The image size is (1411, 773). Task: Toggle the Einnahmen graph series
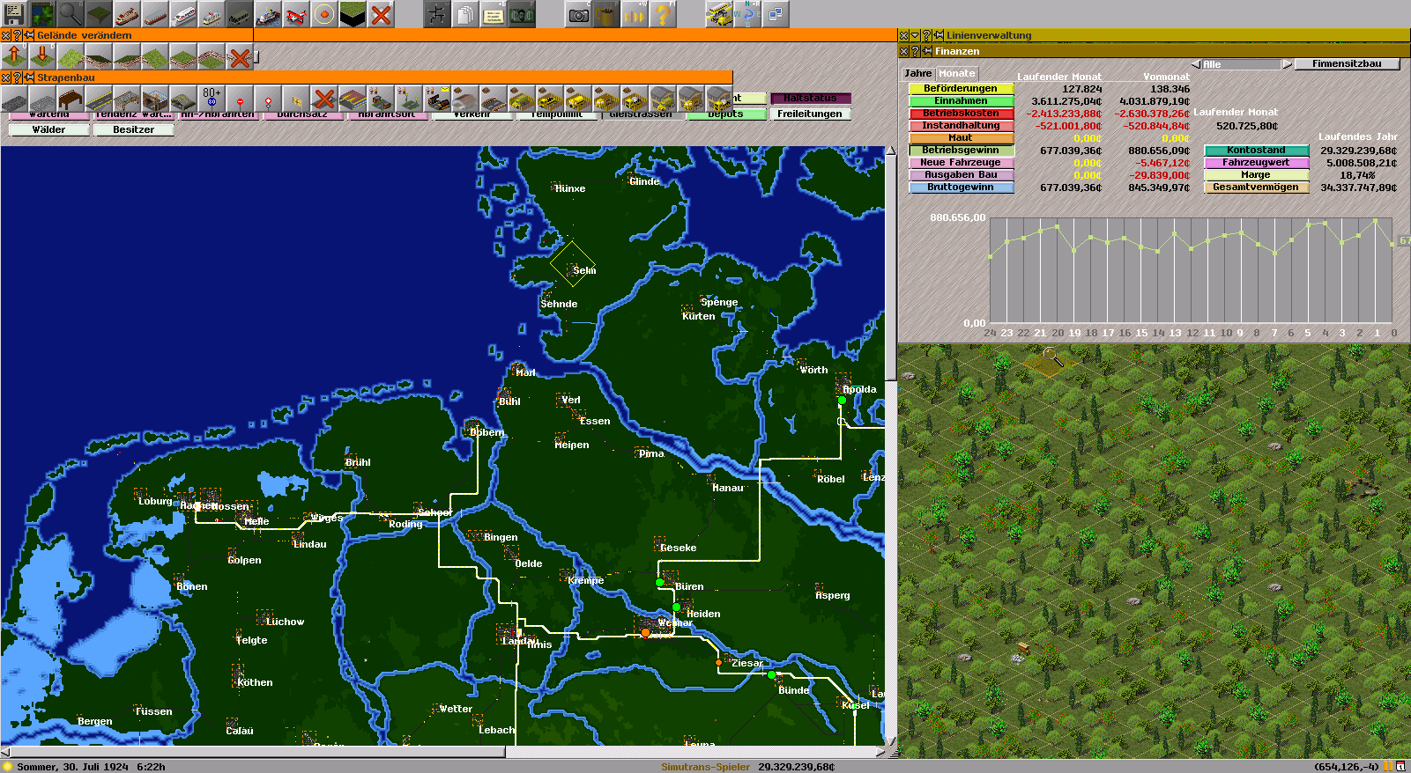961,101
